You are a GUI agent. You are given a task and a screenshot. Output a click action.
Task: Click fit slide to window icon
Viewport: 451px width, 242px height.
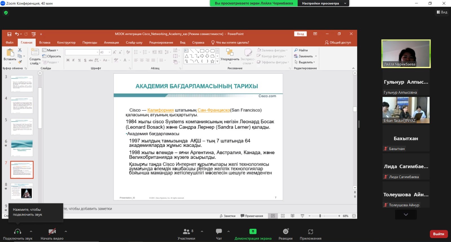pos(354,216)
